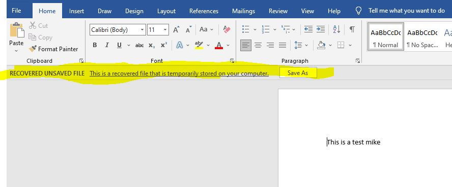Screen dimensions: 452x187
Task: Open borders dropdown arrow
Action: click(x=350, y=45)
